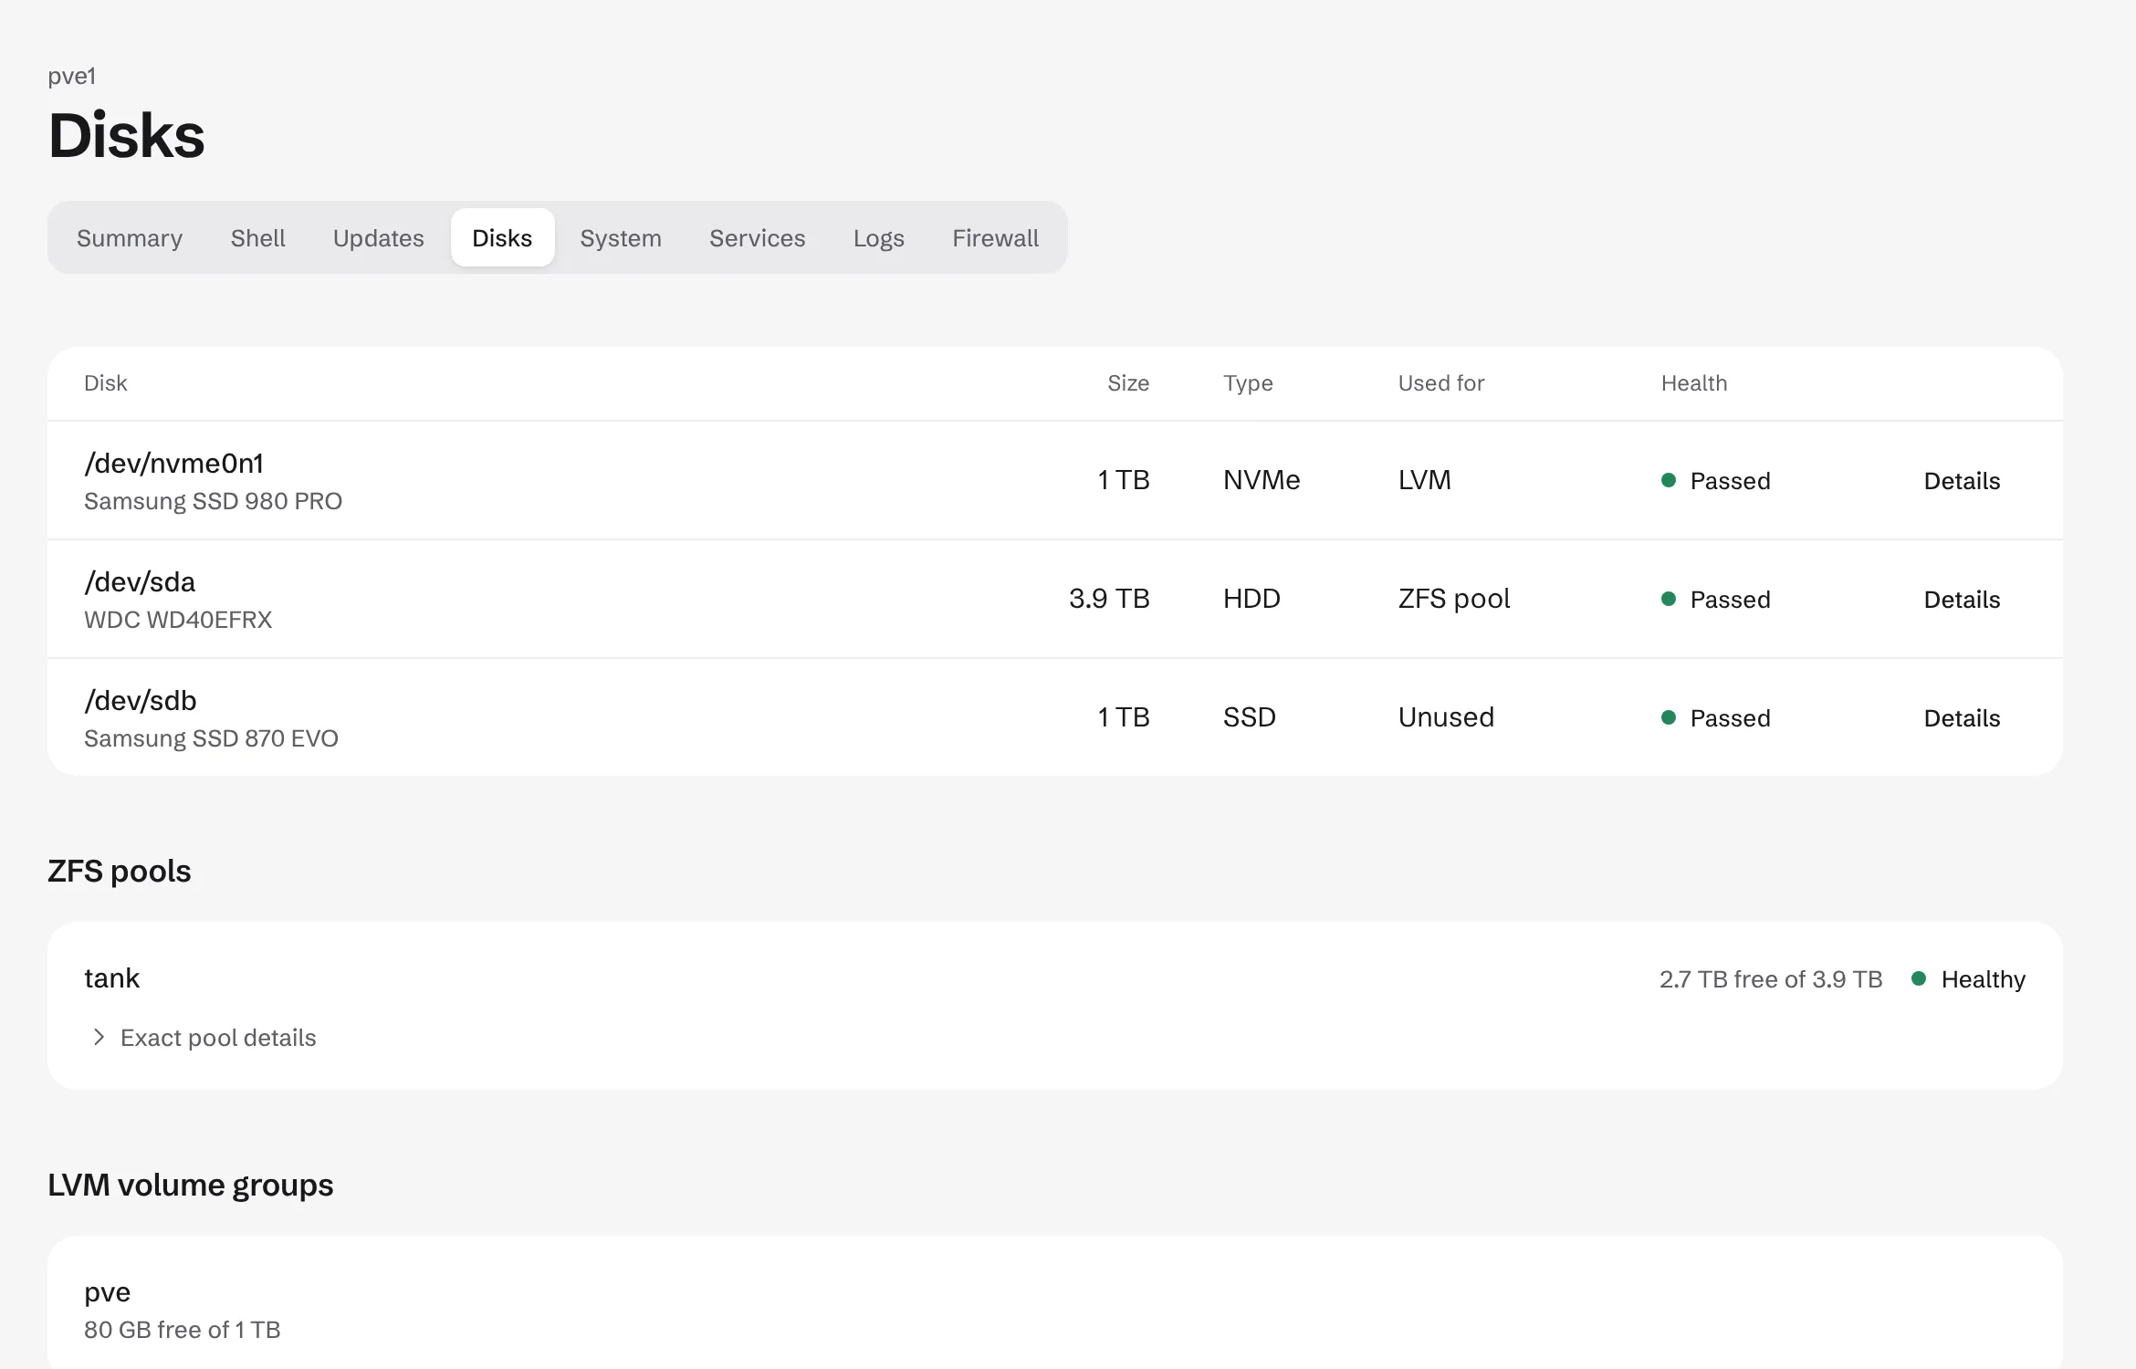The width and height of the screenshot is (2136, 1369).
Task: Open the Services tab
Action: pyautogui.click(x=758, y=238)
